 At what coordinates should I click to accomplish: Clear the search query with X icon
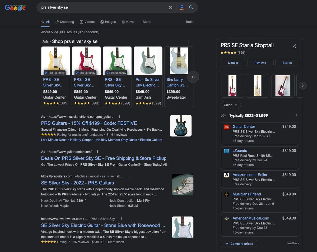[x=170, y=7]
